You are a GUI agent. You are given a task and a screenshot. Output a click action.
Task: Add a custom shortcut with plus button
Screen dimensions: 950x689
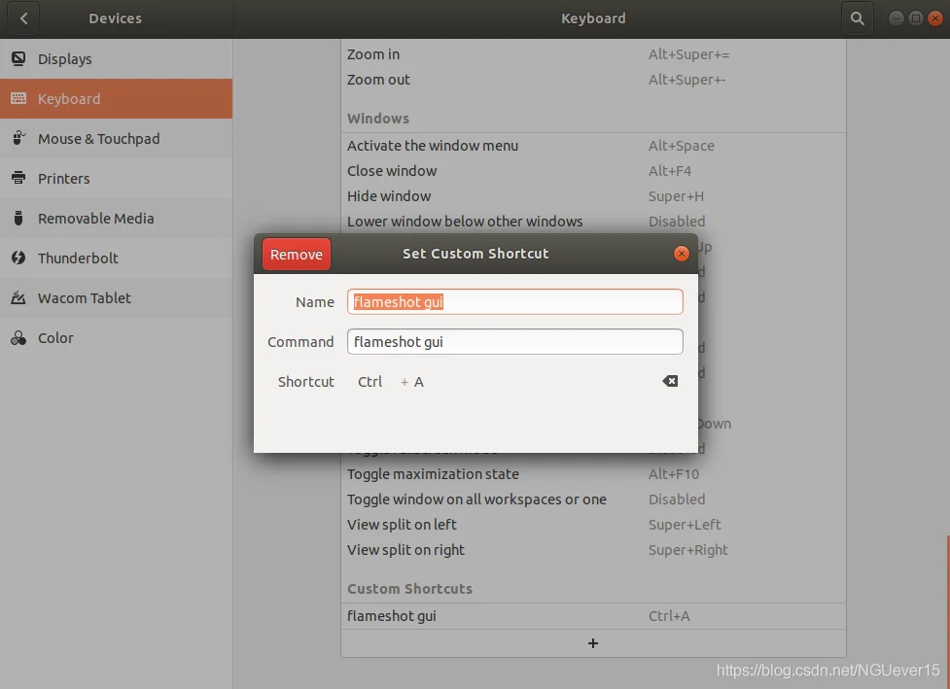click(x=593, y=643)
